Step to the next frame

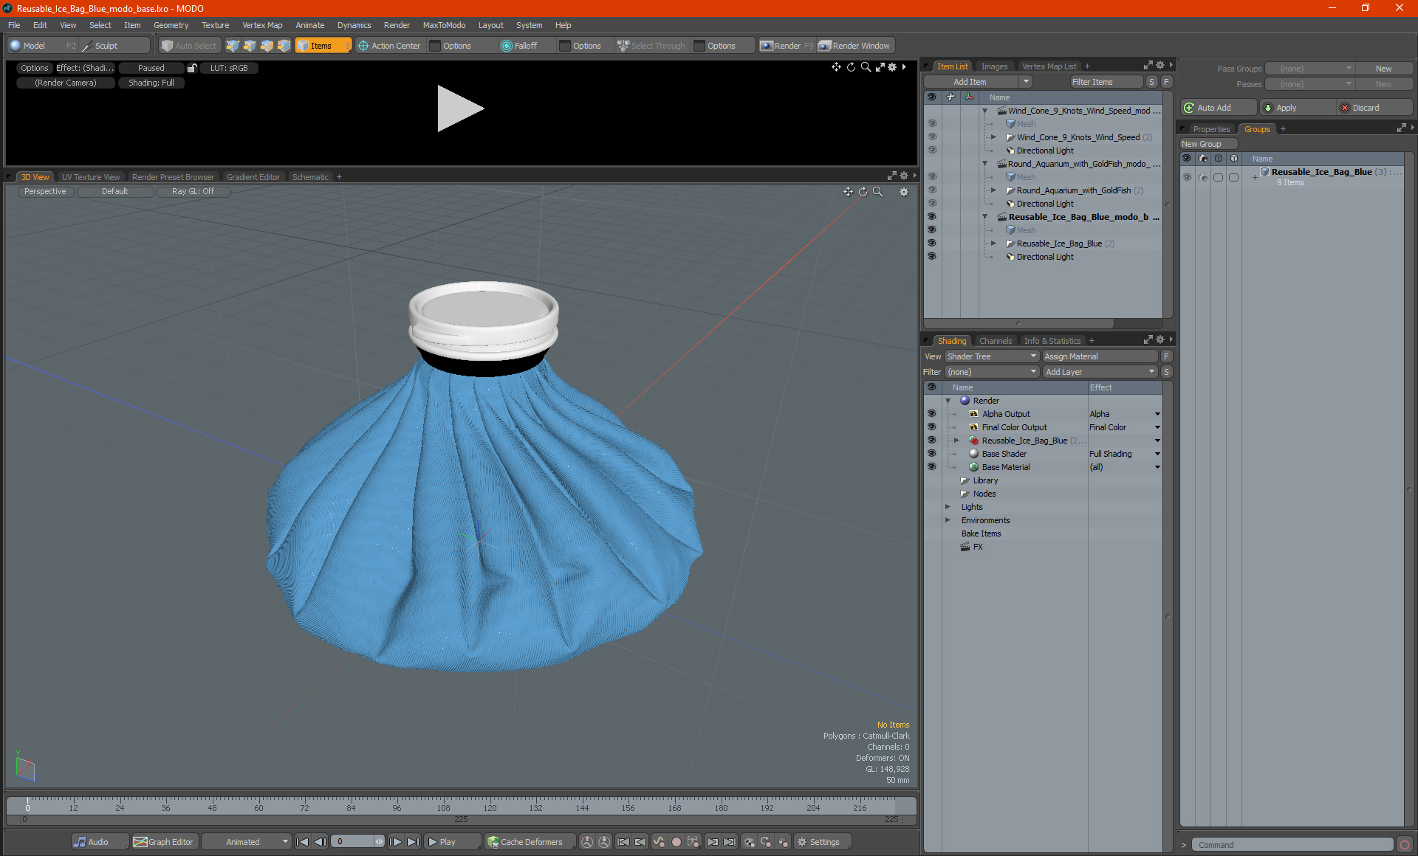point(396,842)
